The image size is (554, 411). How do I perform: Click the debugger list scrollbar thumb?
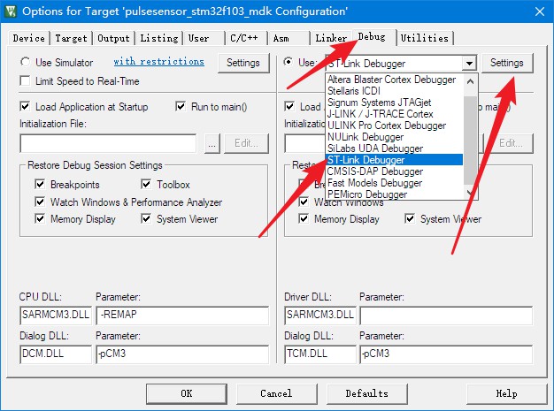470,140
